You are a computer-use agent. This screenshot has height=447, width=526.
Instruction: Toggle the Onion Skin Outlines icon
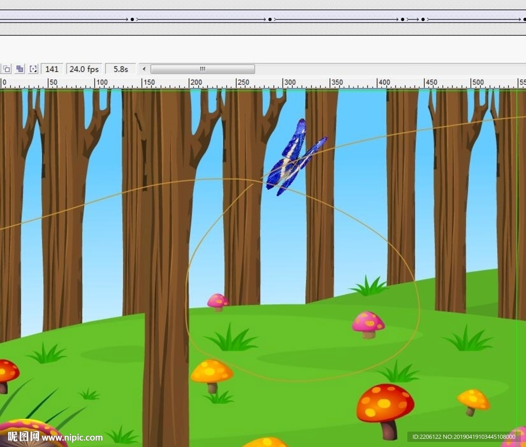[x=6, y=69]
